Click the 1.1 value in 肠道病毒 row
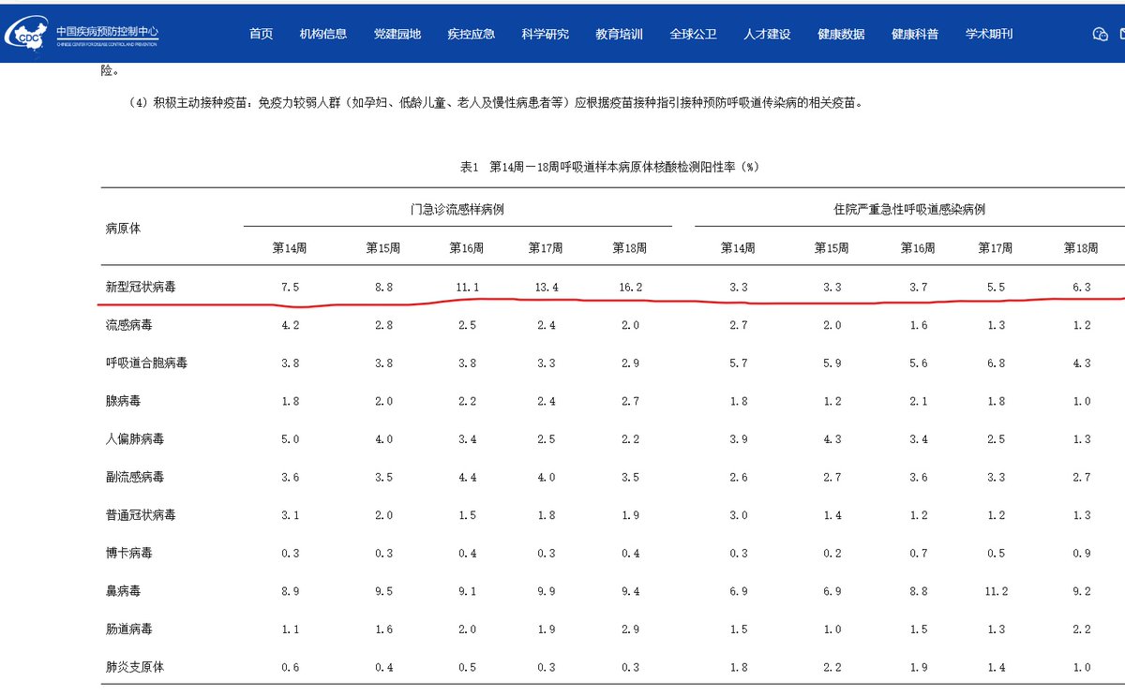 pyautogui.click(x=291, y=629)
